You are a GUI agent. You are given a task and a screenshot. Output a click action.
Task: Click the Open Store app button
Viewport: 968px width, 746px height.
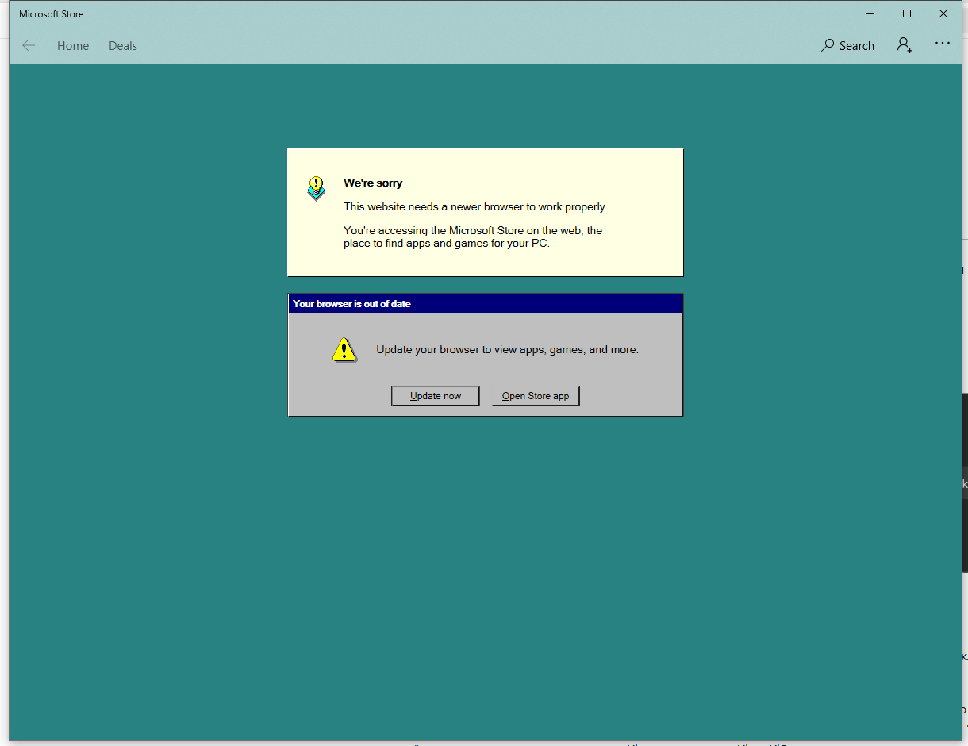[x=536, y=396]
